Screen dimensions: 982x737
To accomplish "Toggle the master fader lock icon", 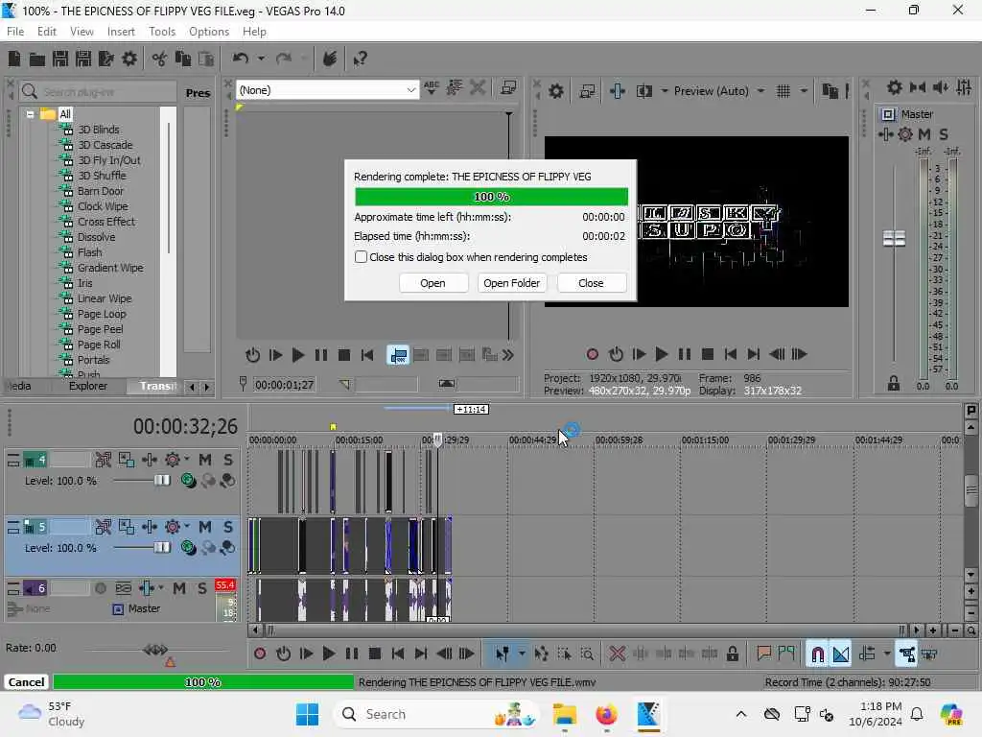I will pyautogui.click(x=894, y=384).
